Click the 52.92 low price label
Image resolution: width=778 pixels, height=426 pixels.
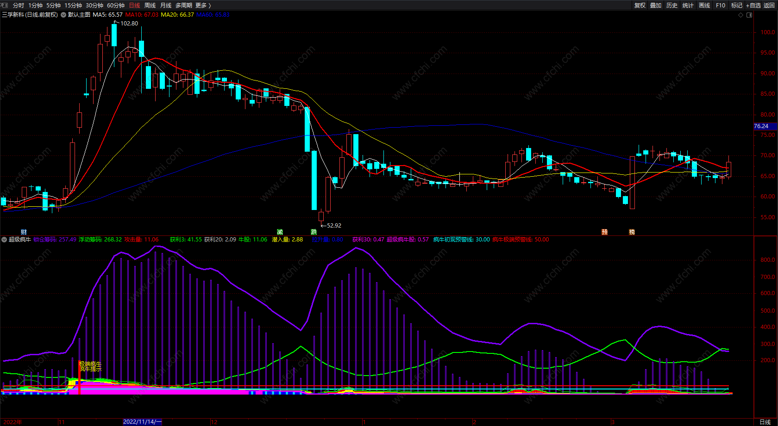[334, 226]
